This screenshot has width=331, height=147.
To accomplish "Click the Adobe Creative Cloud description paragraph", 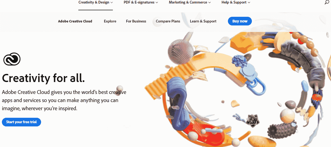I will [64, 100].
